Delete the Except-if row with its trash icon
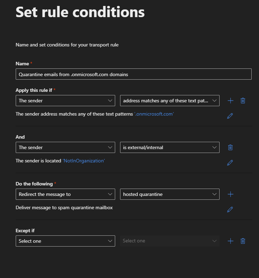 (x=243, y=241)
